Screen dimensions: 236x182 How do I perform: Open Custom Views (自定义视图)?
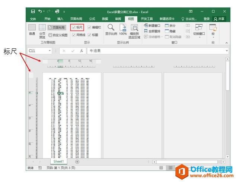pos(58,35)
